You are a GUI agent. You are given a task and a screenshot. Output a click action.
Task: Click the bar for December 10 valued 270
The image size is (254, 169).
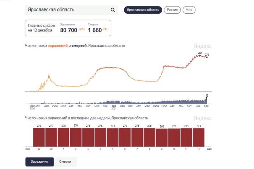174,138
